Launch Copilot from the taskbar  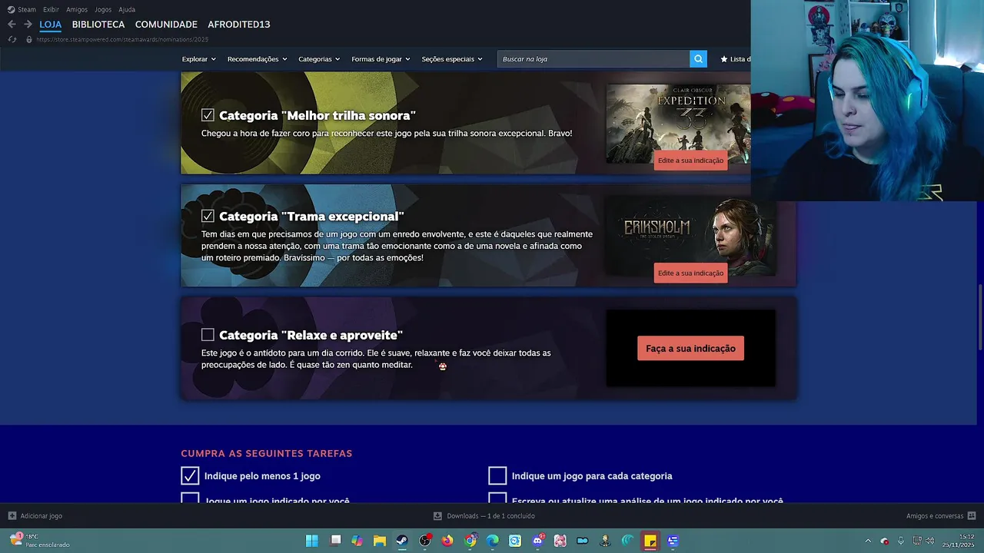pos(357,541)
